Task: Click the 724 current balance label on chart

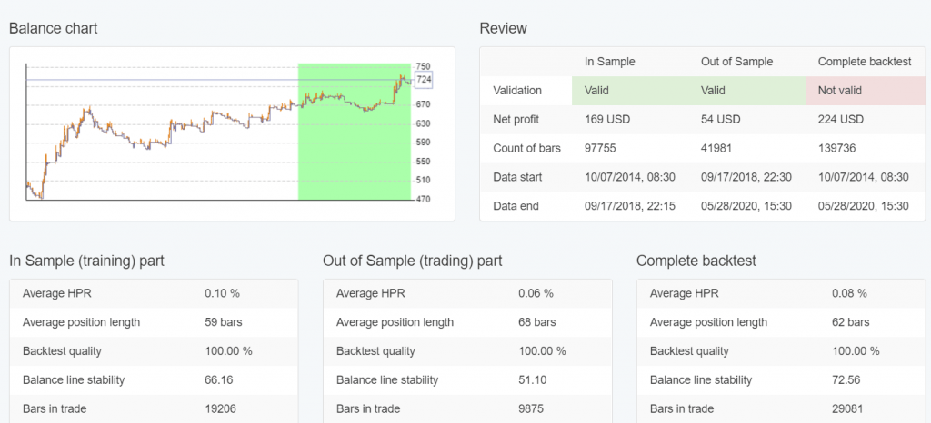Action: 424,80
